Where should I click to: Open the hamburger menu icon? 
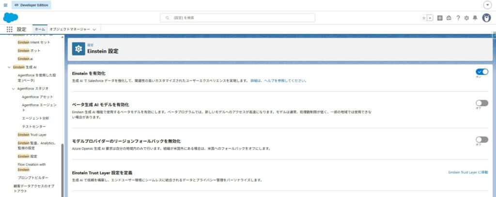(x=5, y=5)
